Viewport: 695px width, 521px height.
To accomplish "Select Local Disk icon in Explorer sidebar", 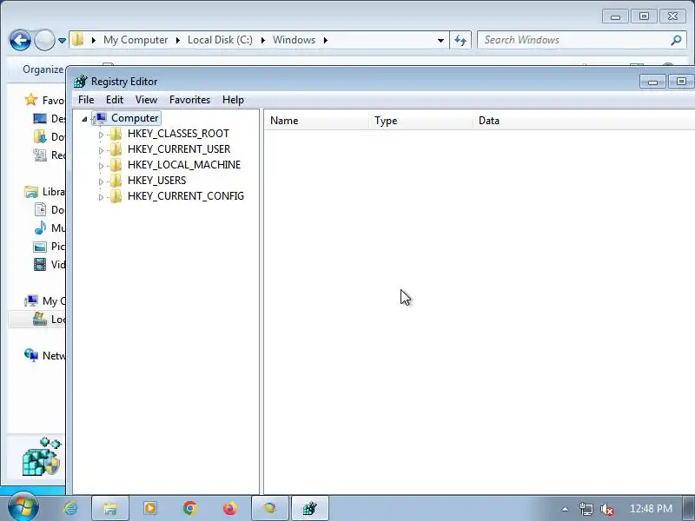I will pos(40,319).
